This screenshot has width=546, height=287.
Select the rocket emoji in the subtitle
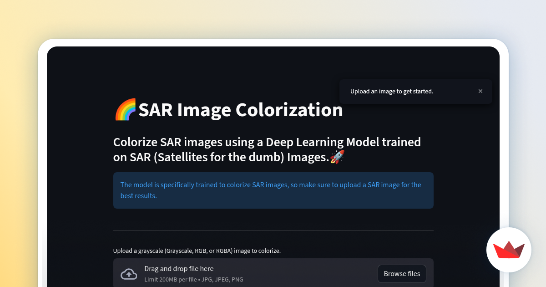(338, 157)
